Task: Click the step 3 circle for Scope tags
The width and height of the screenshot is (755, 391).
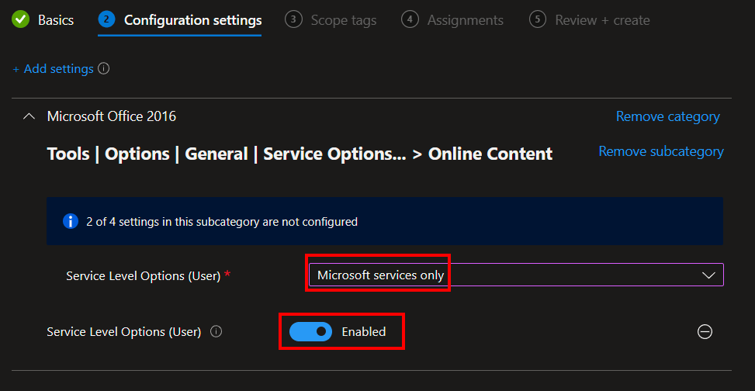Action: tap(293, 19)
